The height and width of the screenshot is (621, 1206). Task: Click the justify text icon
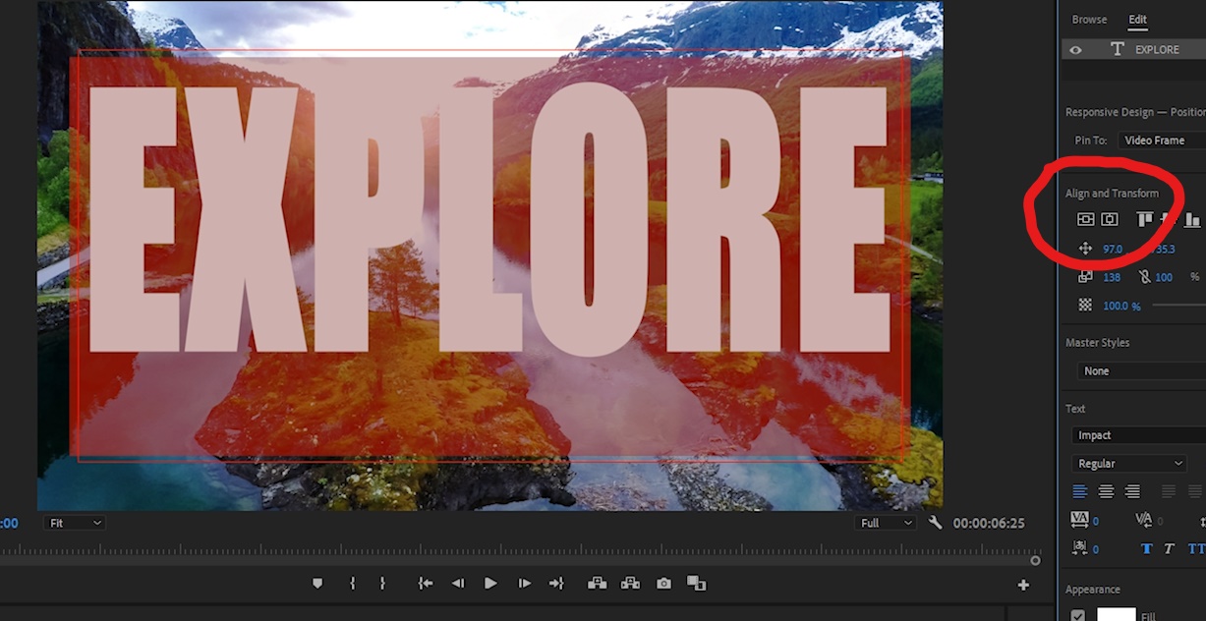pyautogui.click(x=1169, y=491)
